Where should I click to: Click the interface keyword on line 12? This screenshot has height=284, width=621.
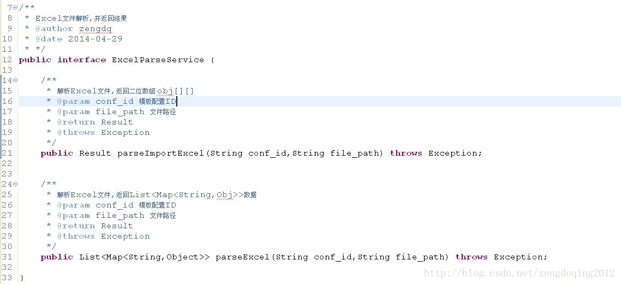click(x=81, y=60)
